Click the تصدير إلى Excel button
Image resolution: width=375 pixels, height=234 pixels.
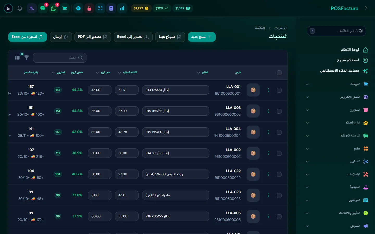tap(133, 37)
